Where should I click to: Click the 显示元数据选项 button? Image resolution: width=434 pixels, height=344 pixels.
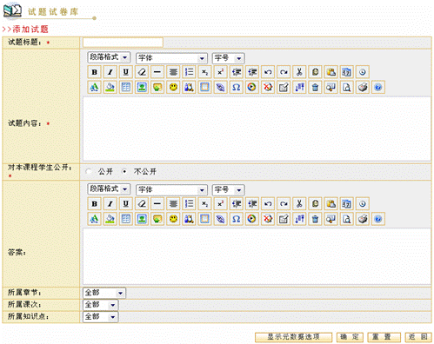click(x=293, y=337)
